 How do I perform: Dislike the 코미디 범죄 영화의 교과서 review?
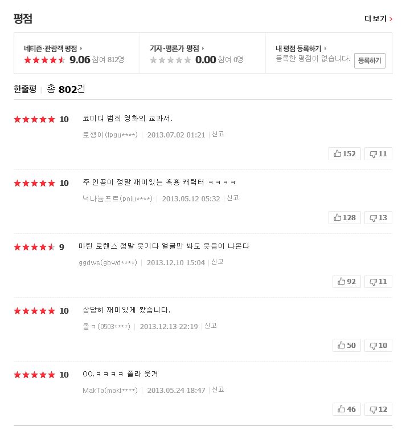tap(378, 153)
